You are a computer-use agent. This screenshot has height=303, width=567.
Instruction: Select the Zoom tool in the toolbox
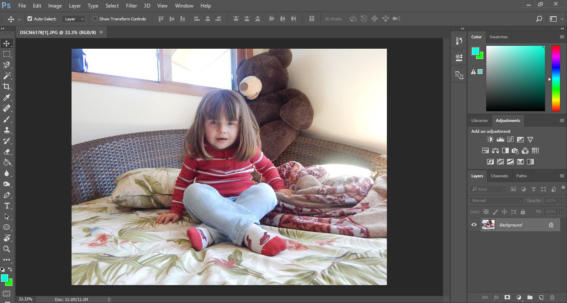[7, 249]
